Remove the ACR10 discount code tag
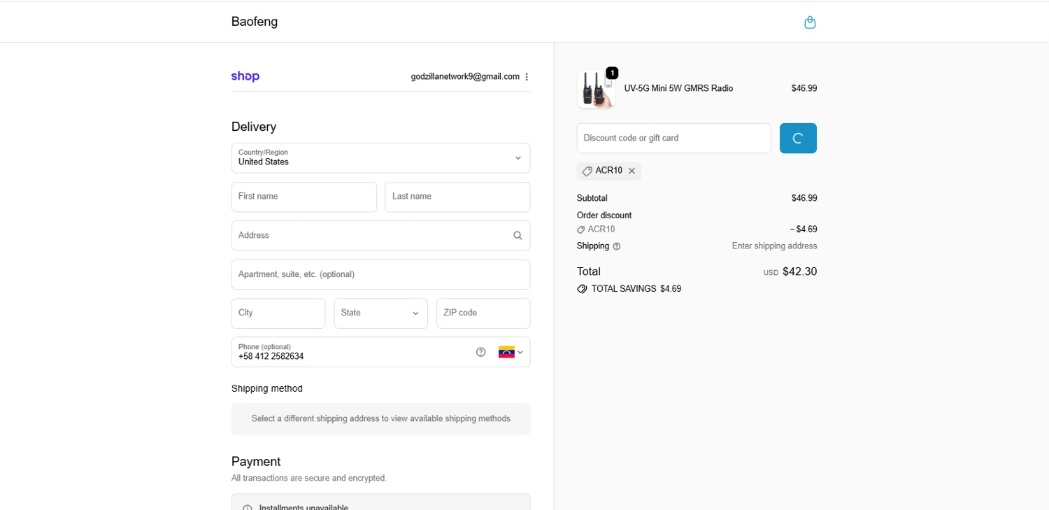 click(631, 171)
